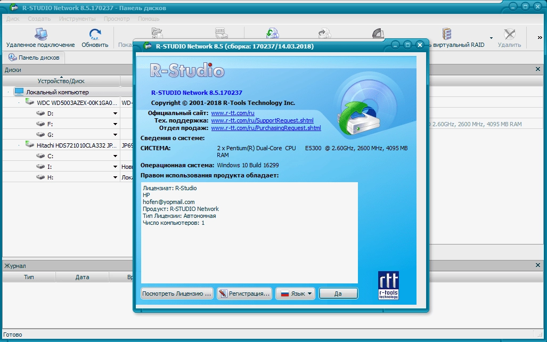
Task: Collapse the WDC WD5003AZEX disk node
Action: 19,103
